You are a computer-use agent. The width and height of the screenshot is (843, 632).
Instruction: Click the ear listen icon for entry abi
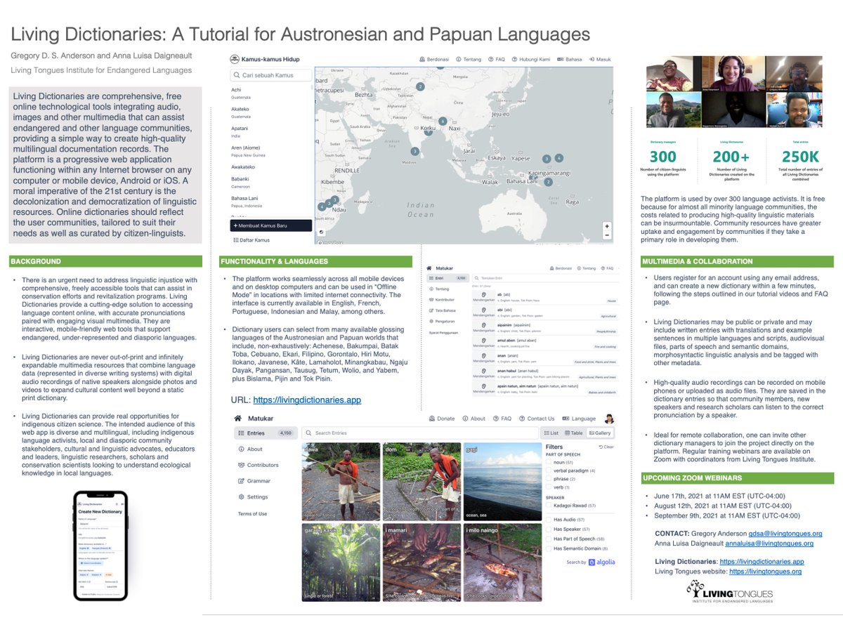[x=484, y=309]
